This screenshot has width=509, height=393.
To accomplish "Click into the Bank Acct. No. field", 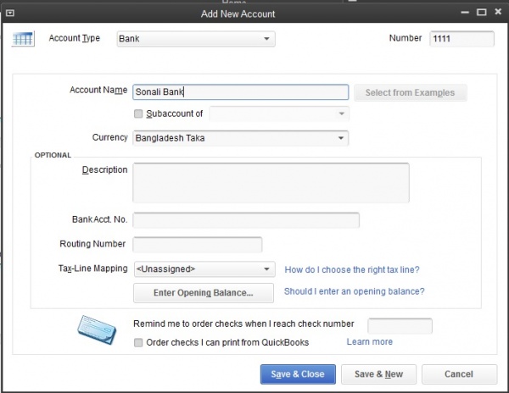I will [x=246, y=220].
